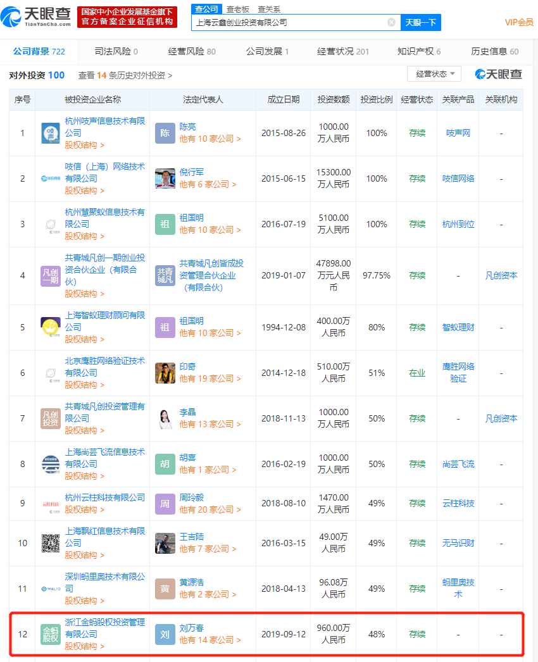Switch to the 查关系 search tab
This screenshot has height=662, width=538.
269,9
